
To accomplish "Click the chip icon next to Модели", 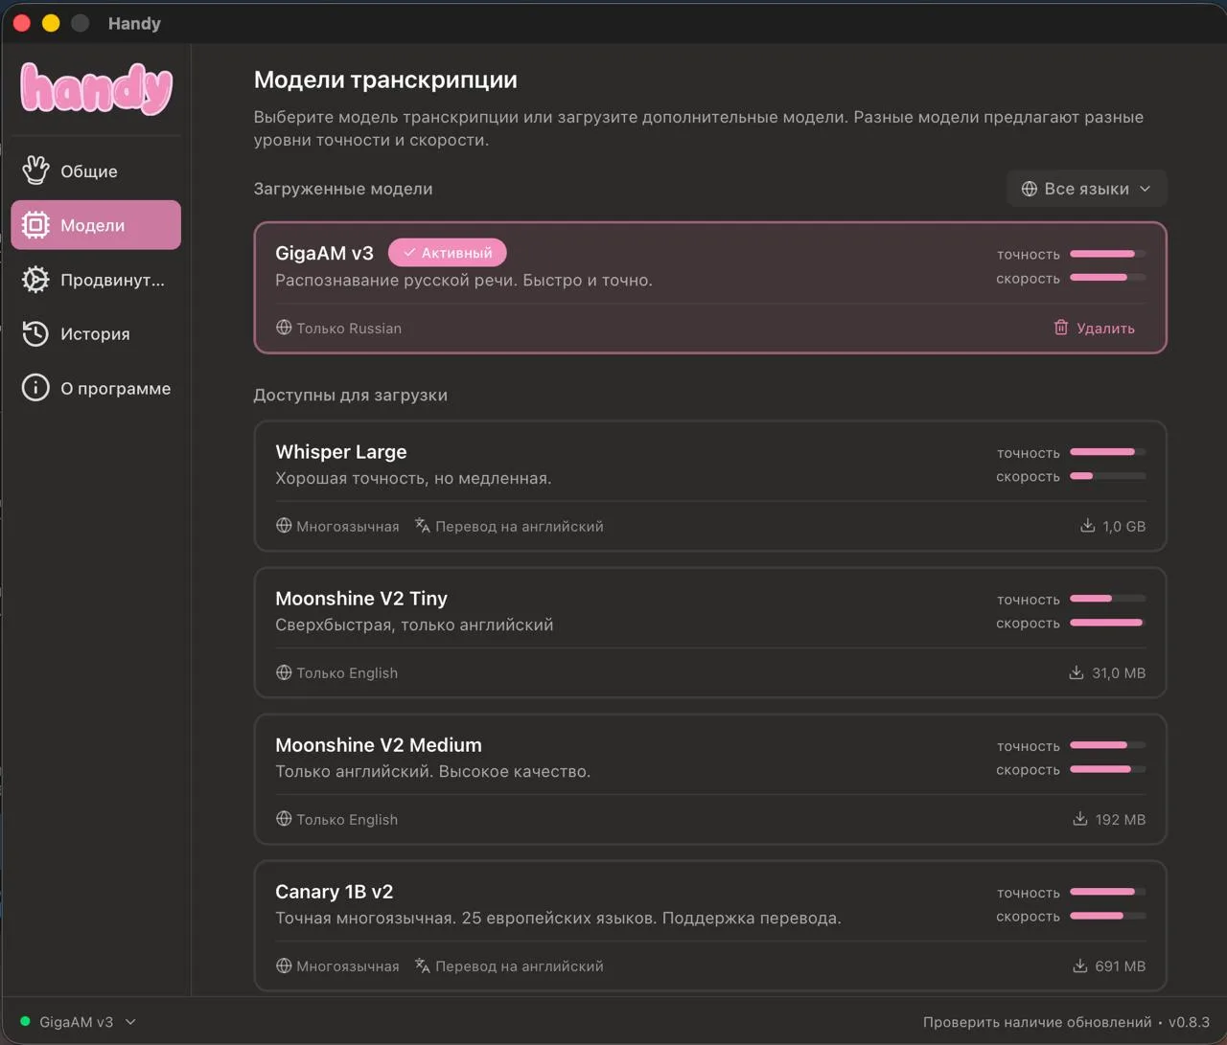I will (x=35, y=225).
